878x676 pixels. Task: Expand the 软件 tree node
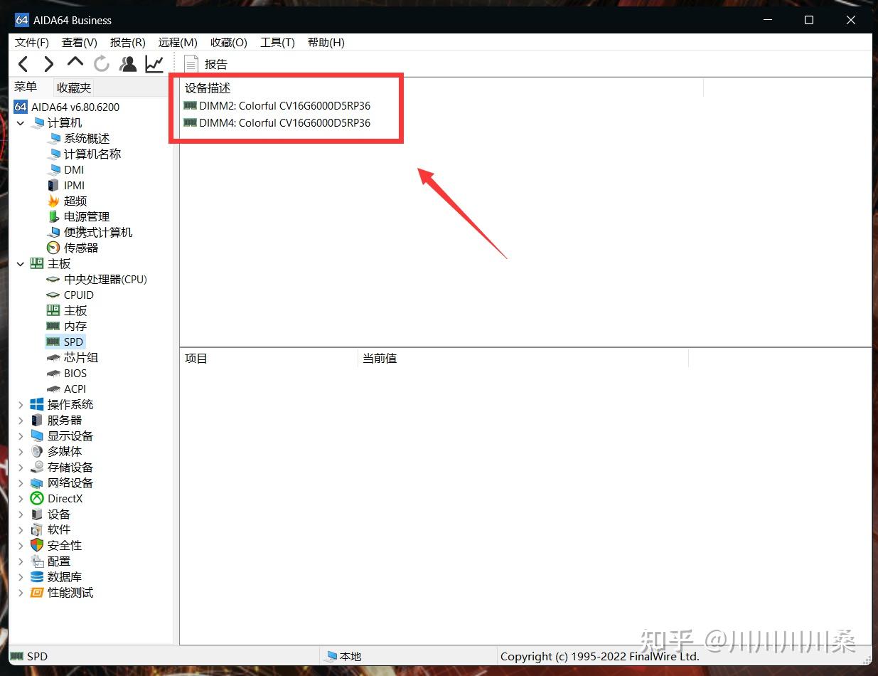[x=21, y=529]
